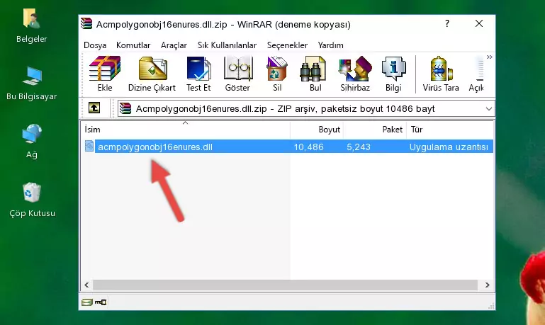This screenshot has height=325, width=545.
Task: Launch the Sihirbaz wizard
Action: point(355,74)
